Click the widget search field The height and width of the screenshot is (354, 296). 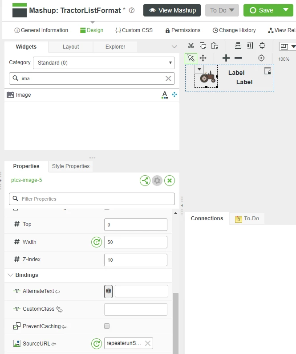[92, 78]
